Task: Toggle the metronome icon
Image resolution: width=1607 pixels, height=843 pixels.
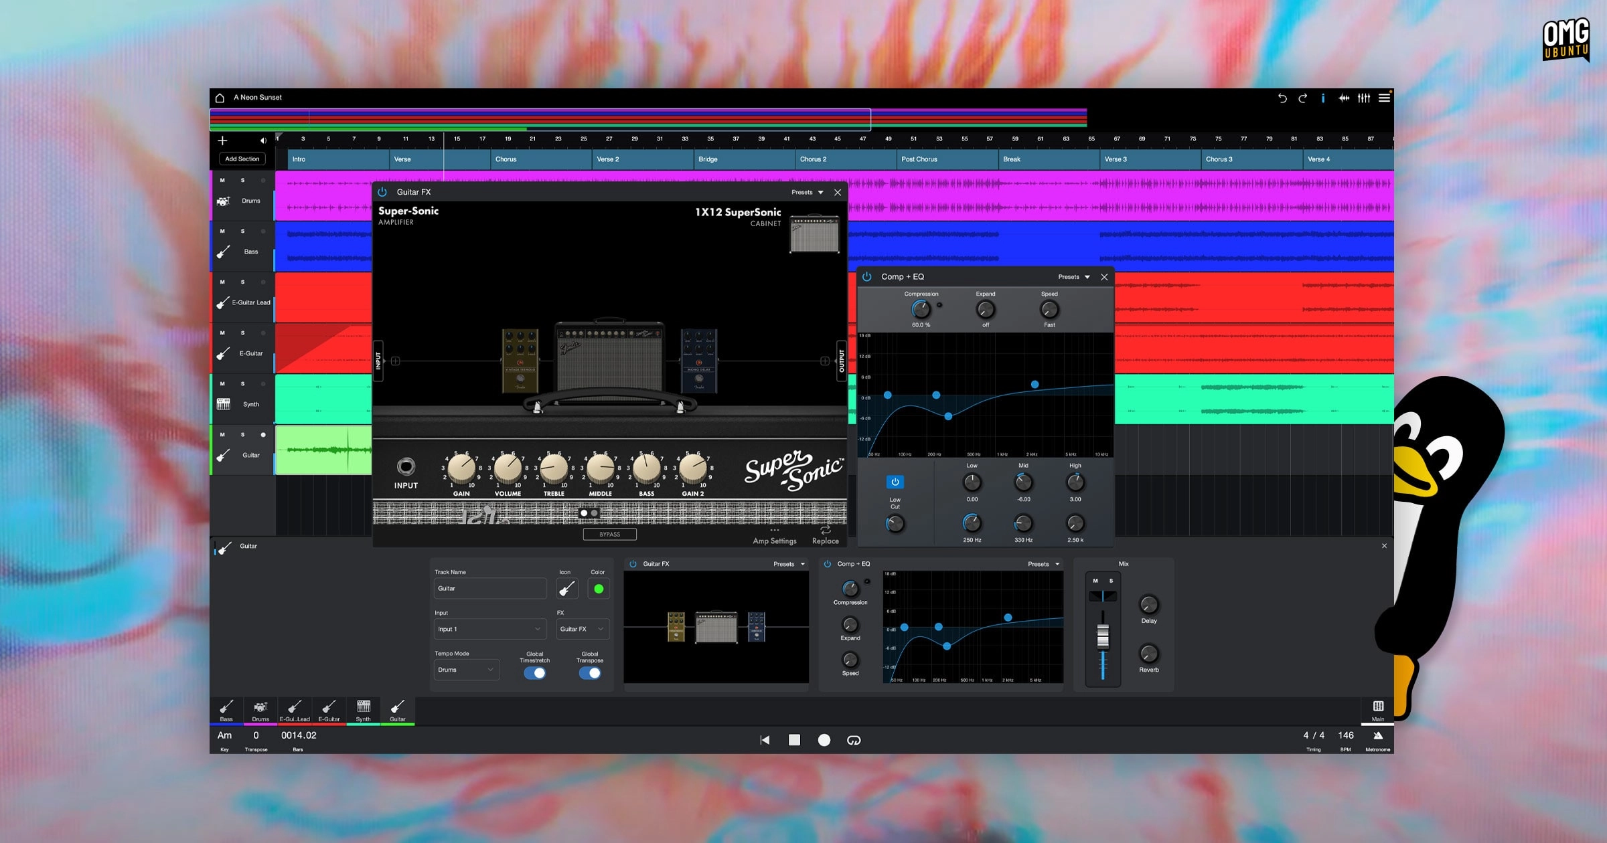Action: pyautogui.click(x=1378, y=735)
